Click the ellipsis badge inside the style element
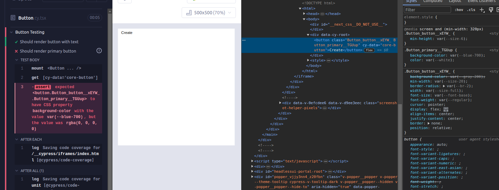Image resolution: width=499 pixels, height=190 pixels. [x=328, y=61]
